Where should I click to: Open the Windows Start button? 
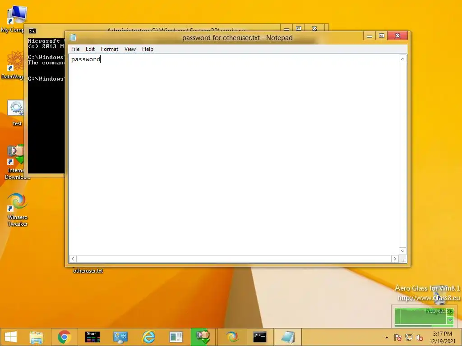(x=11, y=337)
